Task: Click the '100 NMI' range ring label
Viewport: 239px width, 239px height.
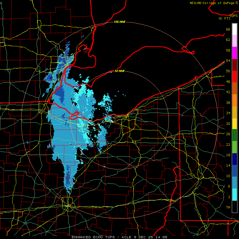Action: click(x=119, y=22)
